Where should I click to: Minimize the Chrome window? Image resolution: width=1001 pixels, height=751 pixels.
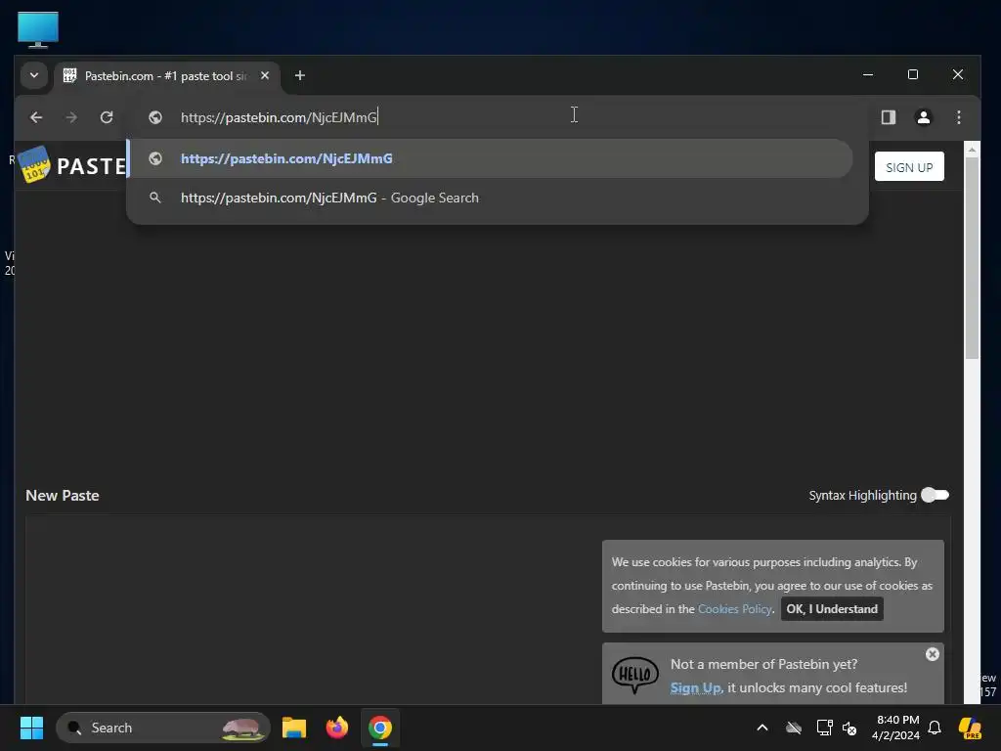[868, 74]
